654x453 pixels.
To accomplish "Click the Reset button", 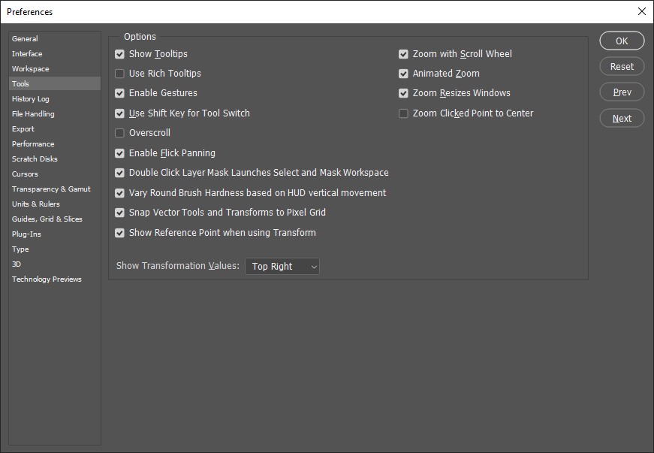I will pyautogui.click(x=622, y=67).
